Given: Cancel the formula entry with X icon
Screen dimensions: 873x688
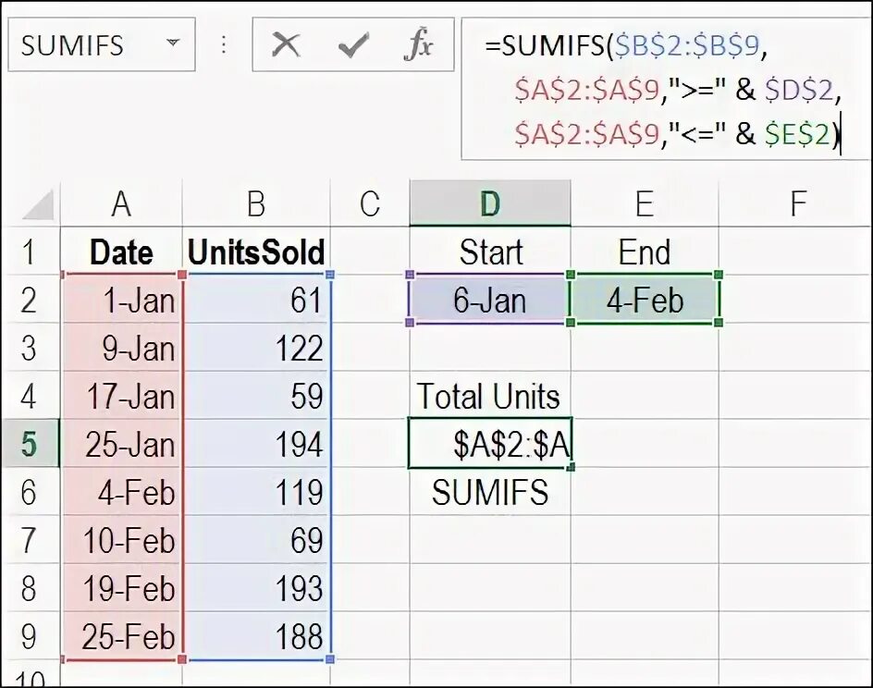Looking at the screenshot, I should 287,44.
